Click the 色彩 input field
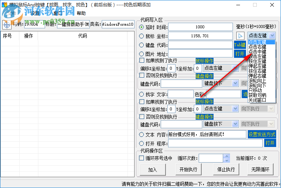The height and width of the screenshot is (188, 281). 223,94
